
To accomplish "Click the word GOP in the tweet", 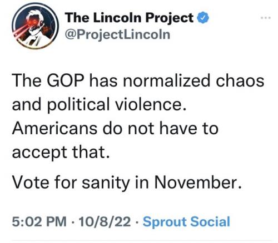I will pyautogui.click(x=66, y=81).
